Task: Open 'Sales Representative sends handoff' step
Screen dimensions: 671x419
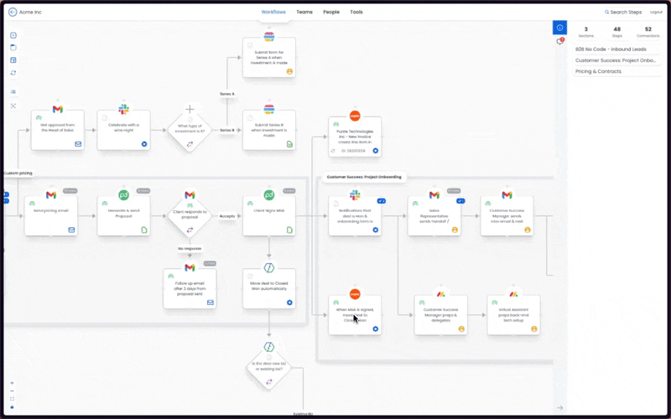Action: click(x=434, y=216)
